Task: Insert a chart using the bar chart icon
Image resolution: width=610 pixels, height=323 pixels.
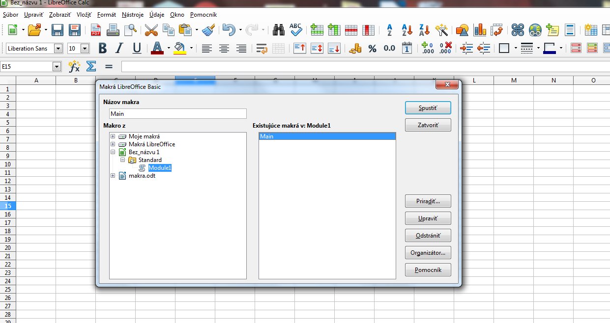Action: click(x=480, y=30)
